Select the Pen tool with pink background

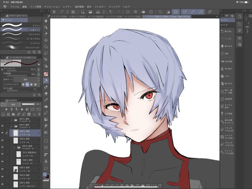pos(46,74)
